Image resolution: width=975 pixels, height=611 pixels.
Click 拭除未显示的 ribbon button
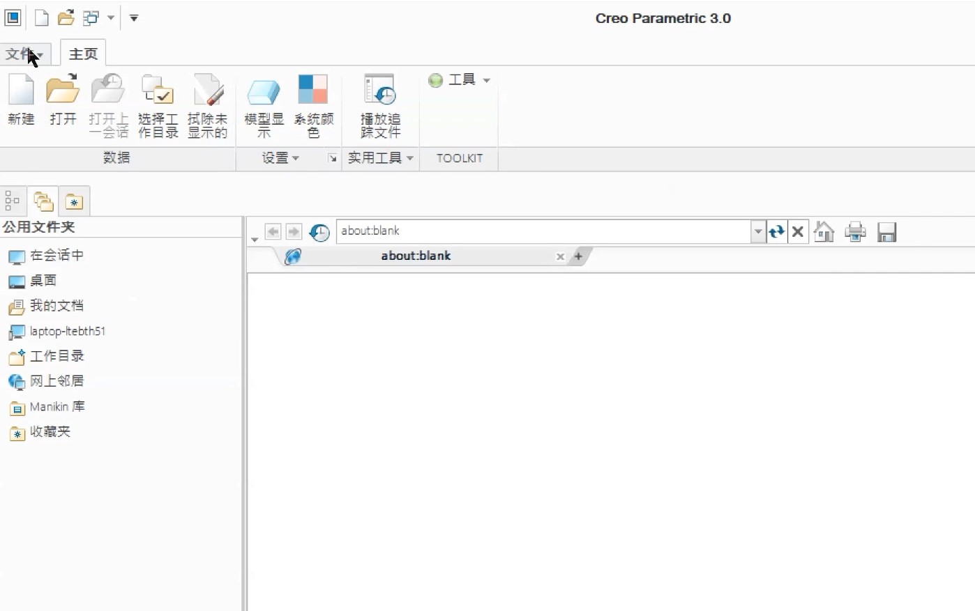coord(208,106)
